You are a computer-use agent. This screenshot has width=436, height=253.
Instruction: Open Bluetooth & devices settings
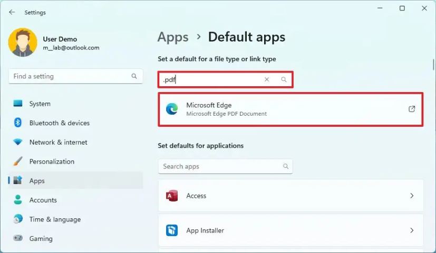click(75, 123)
